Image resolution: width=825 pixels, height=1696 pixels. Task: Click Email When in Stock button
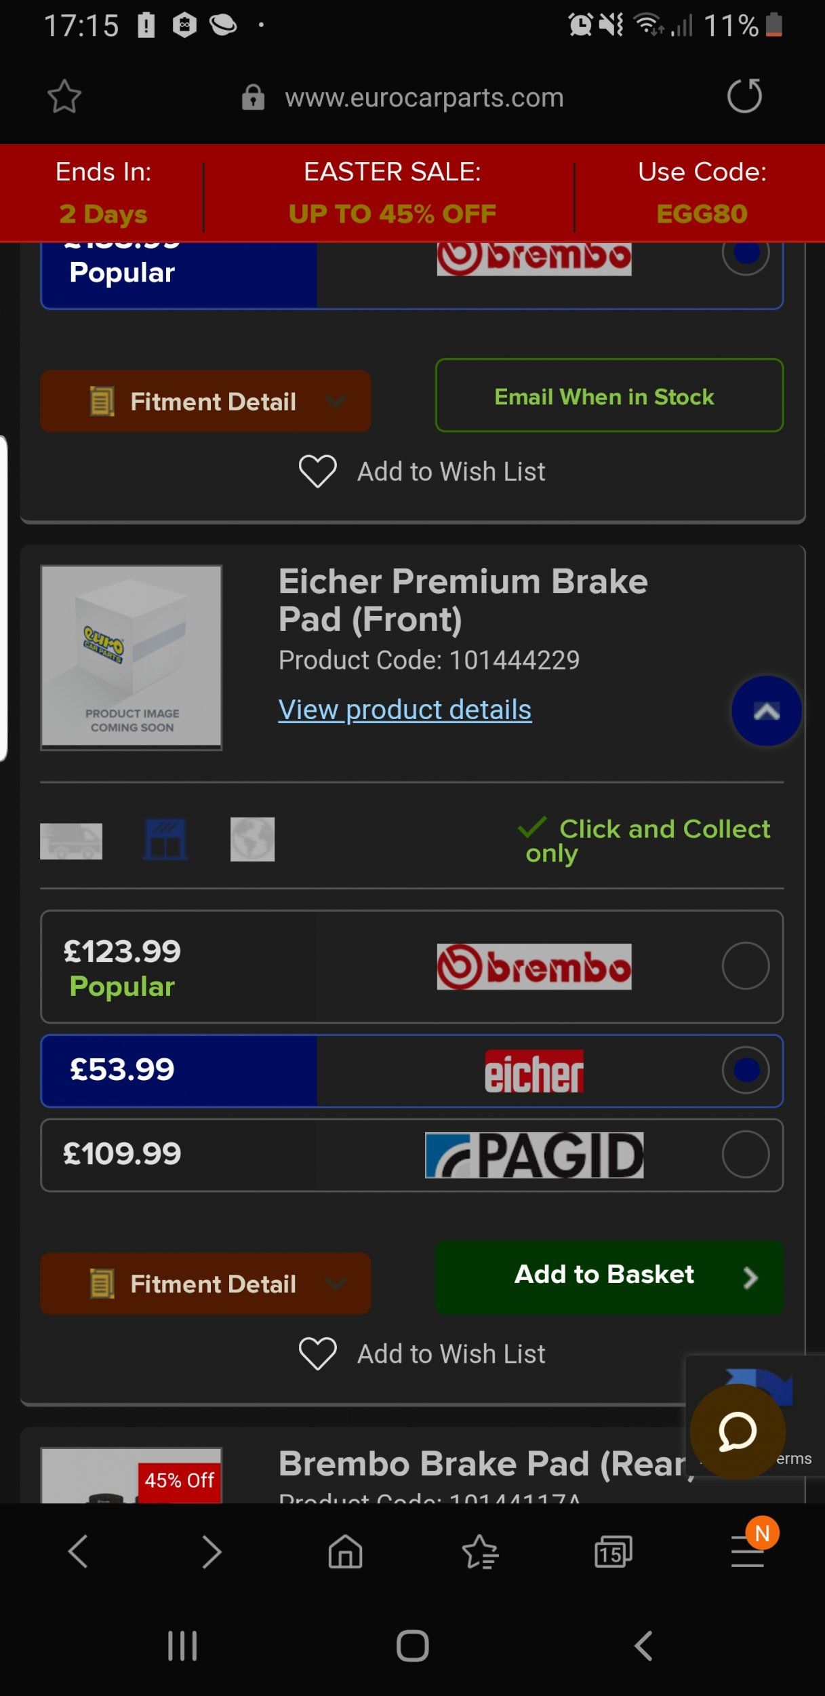(x=609, y=396)
